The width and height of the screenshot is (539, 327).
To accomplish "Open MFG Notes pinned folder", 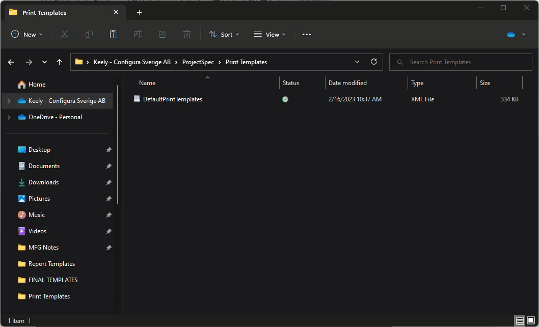I will coord(43,247).
